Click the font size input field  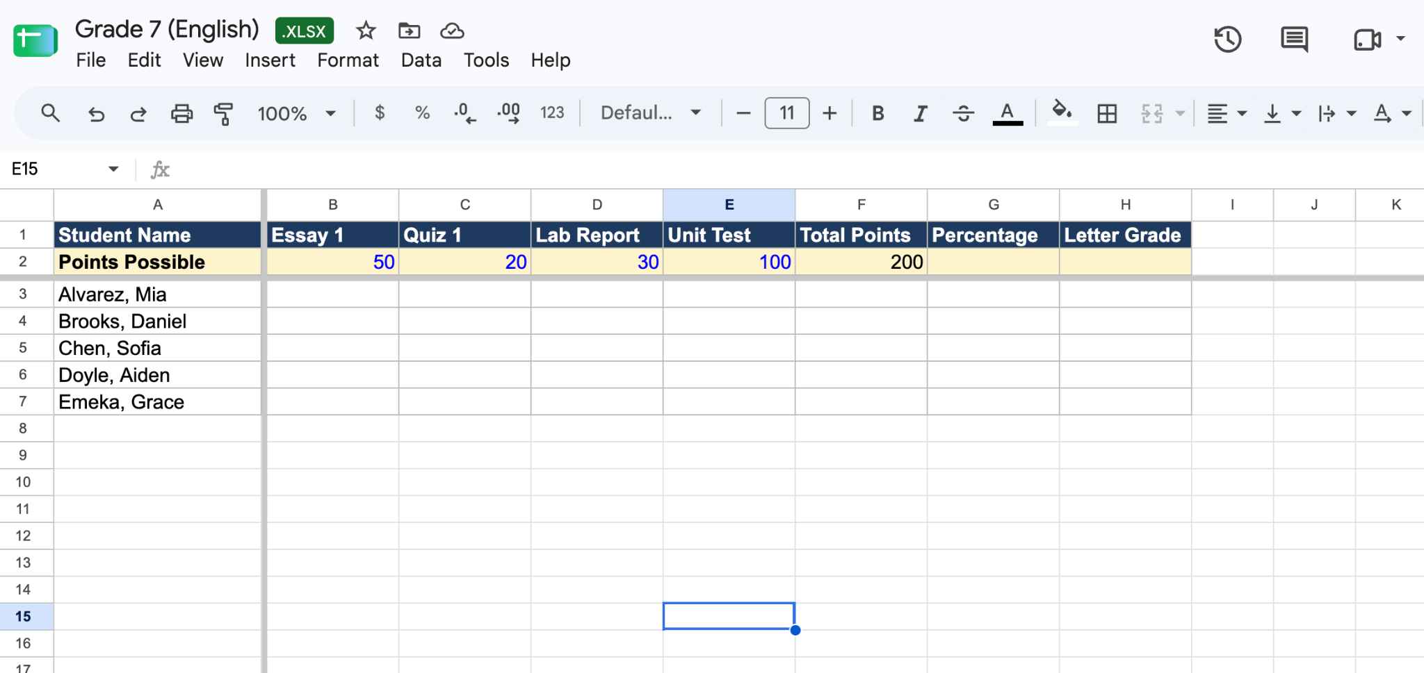pyautogui.click(x=786, y=113)
